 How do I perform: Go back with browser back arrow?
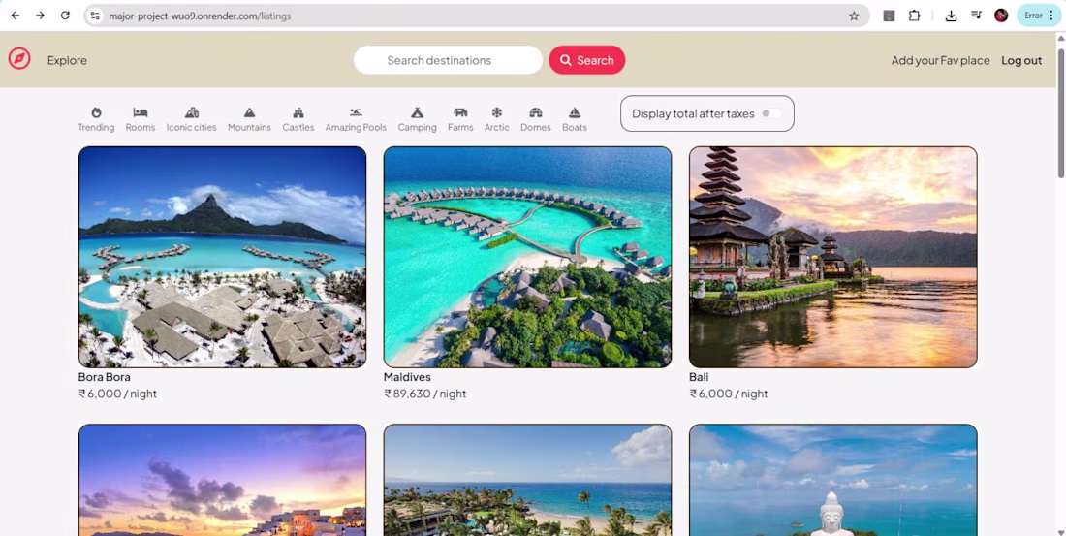[x=15, y=16]
